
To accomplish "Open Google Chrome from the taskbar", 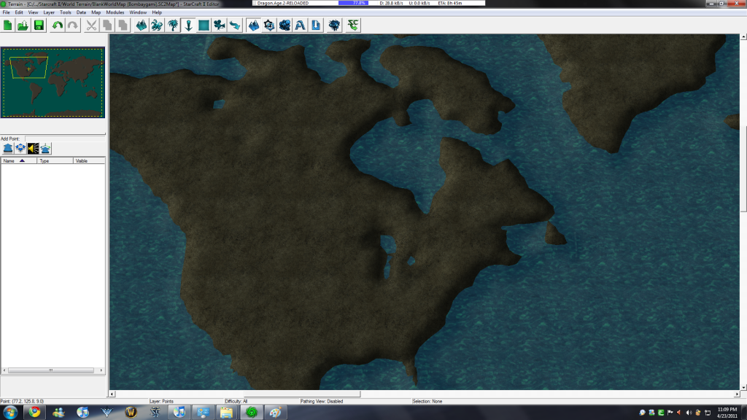I will tap(34, 413).
